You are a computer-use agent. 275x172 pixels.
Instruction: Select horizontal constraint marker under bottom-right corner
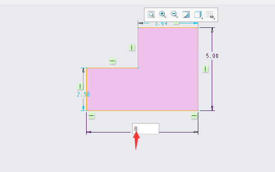click(194, 116)
